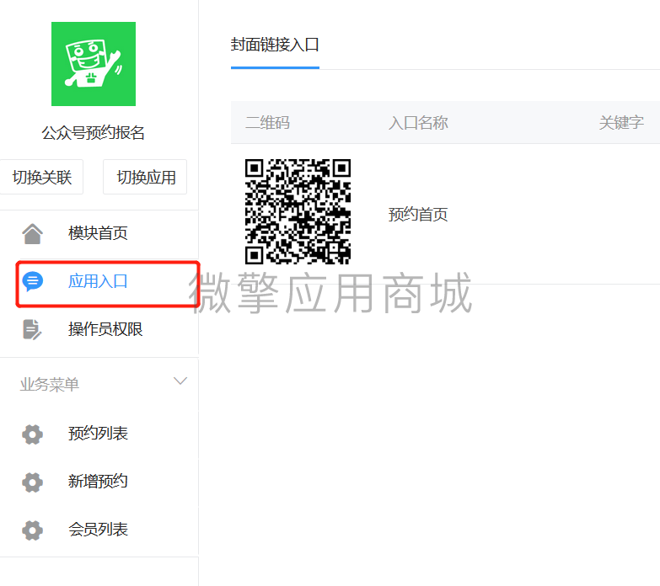Click the 入口名称 column header
Screen dimensions: 660x586
click(x=418, y=123)
